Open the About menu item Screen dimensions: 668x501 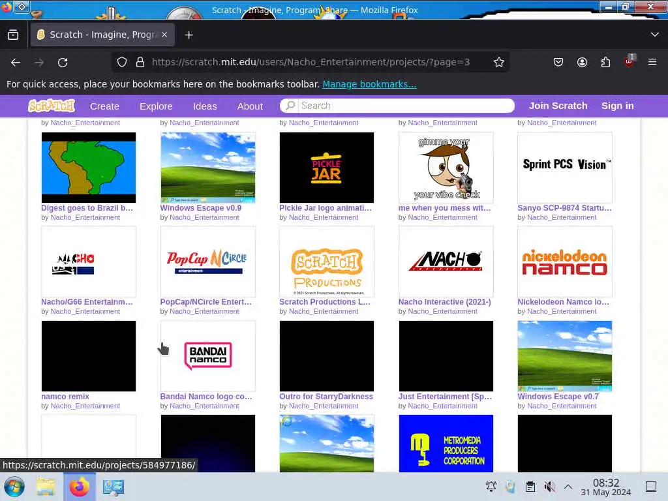250,106
